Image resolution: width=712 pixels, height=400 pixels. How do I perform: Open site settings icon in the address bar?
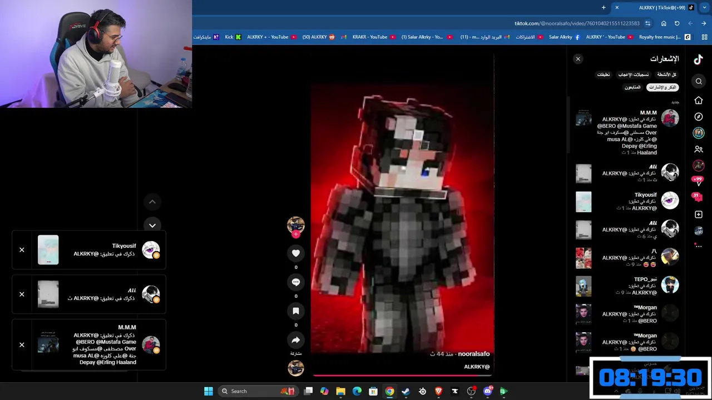coord(647,23)
